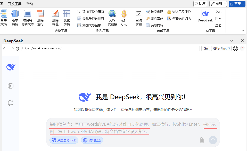The height and width of the screenshot is (151, 247).
Task: Open the attachment paperclip in chat box
Action: coord(202,140)
